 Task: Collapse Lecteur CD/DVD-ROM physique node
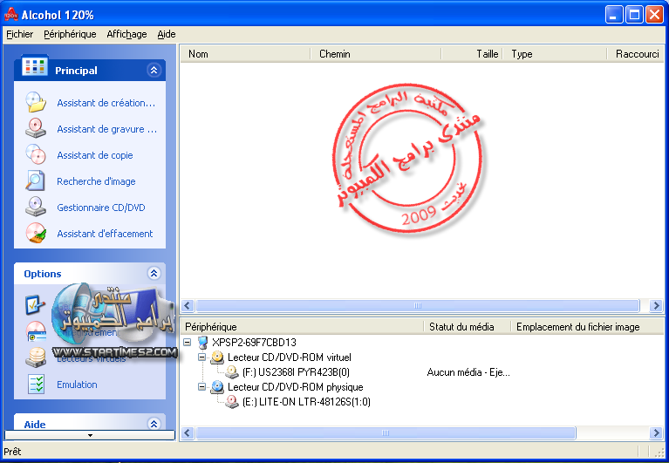tap(202, 387)
